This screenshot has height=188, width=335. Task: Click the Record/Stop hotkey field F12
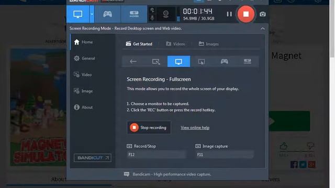(x=156, y=155)
